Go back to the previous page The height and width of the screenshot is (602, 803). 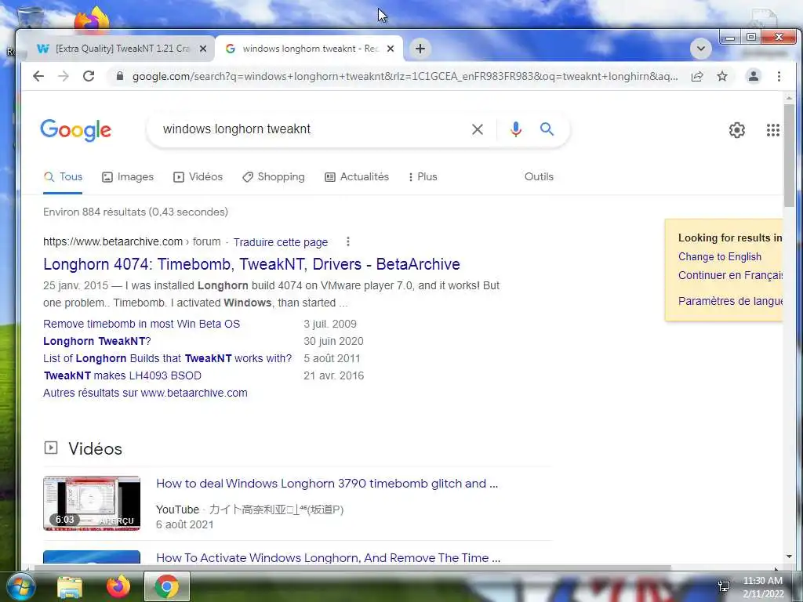point(38,76)
